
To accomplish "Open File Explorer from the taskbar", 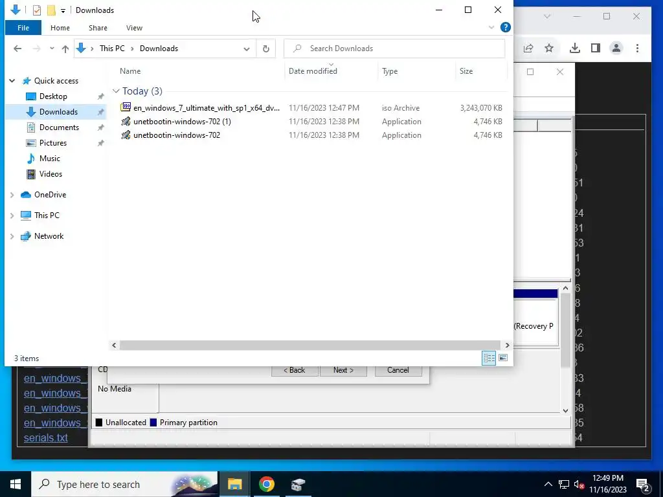I will click(x=234, y=484).
